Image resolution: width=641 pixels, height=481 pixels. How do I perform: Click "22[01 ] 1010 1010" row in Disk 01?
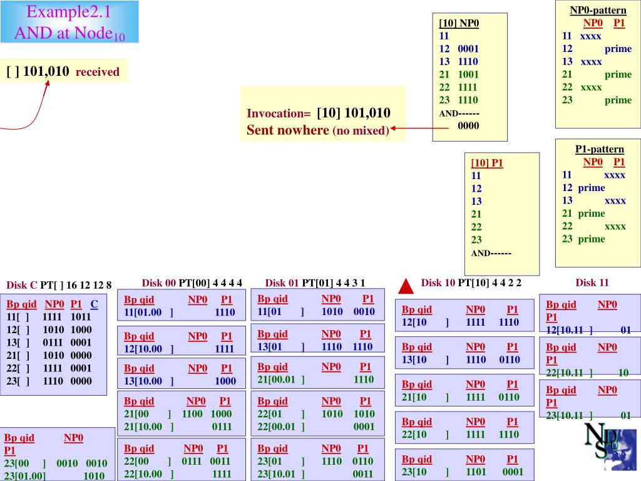(315, 414)
